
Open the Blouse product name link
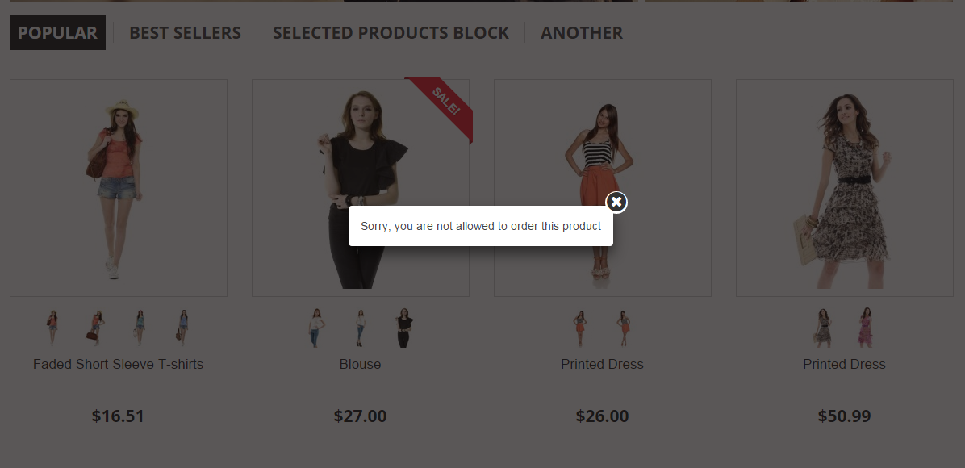(360, 364)
